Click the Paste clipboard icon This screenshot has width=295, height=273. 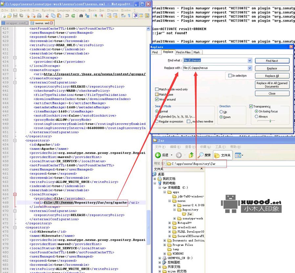click(59, 16)
